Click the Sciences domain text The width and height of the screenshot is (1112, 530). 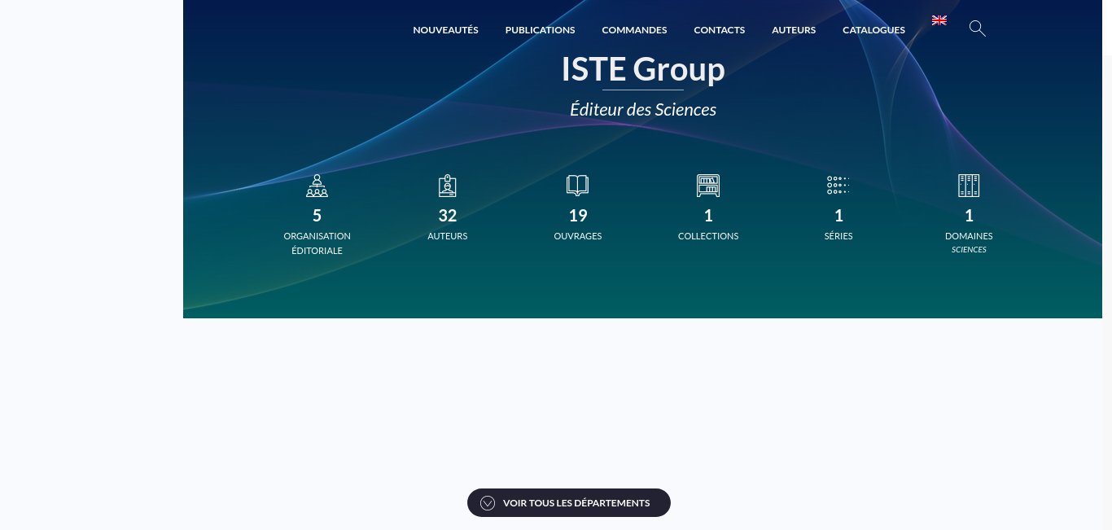(x=969, y=250)
